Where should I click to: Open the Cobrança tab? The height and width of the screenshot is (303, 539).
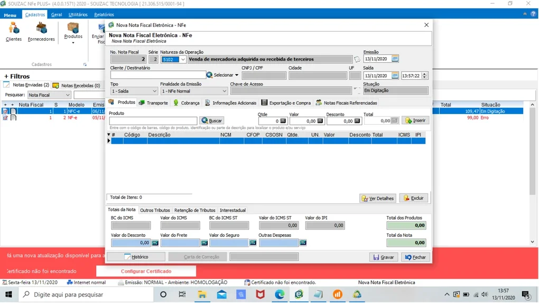click(x=187, y=103)
